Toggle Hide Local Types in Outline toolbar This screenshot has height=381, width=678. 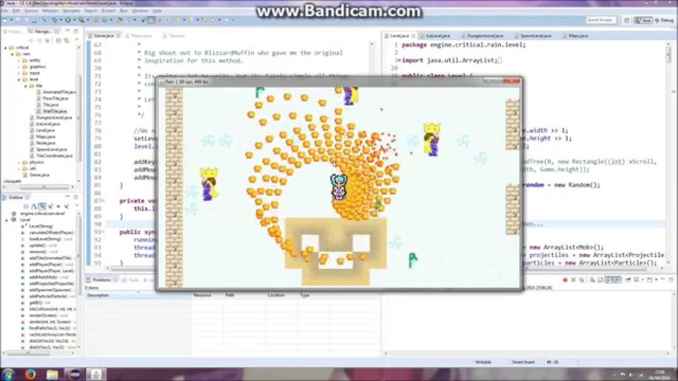tap(66, 206)
